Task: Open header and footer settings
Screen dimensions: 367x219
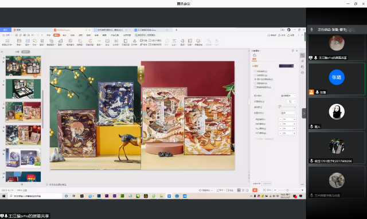Action: 126,42
